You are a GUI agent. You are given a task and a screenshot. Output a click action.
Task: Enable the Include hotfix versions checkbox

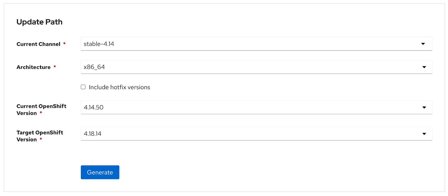[83, 87]
